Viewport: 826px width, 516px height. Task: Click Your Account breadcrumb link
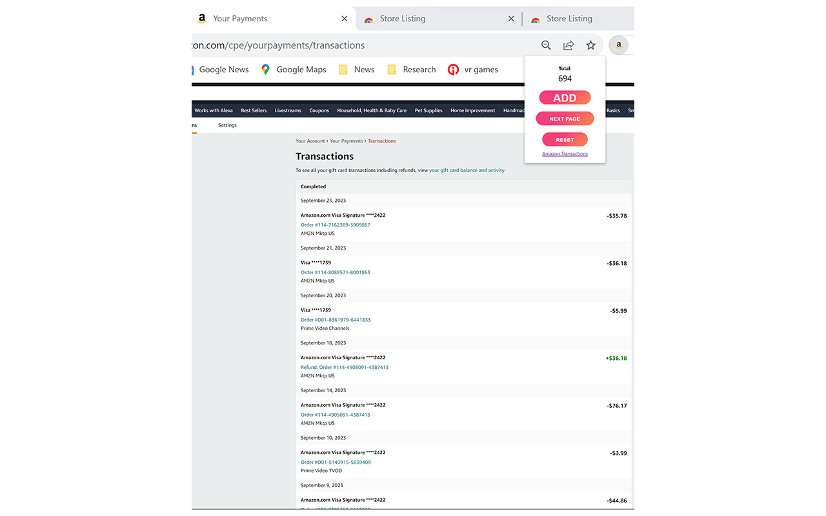click(310, 141)
